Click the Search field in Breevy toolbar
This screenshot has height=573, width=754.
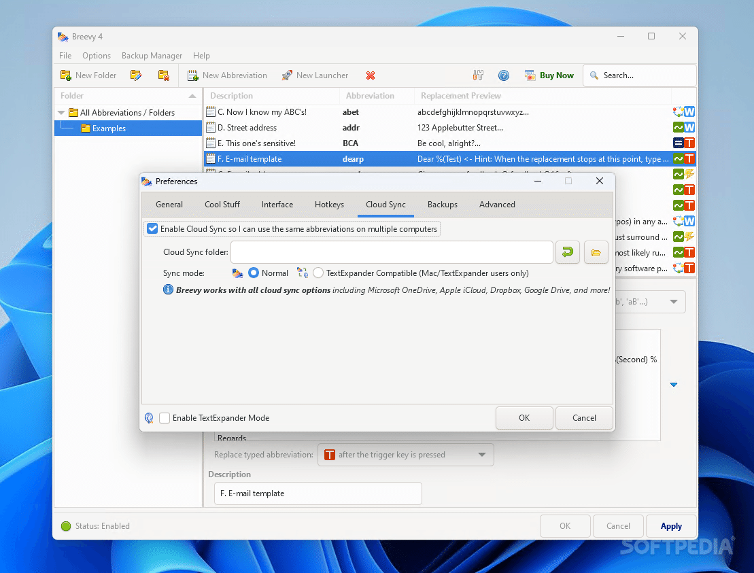(640, 75)
